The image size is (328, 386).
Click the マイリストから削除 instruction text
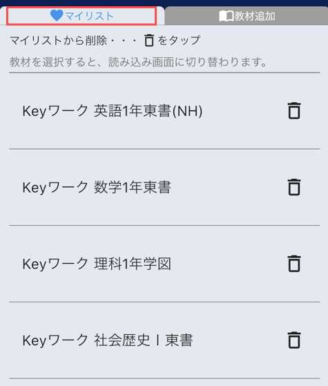[x=59, y=41]
